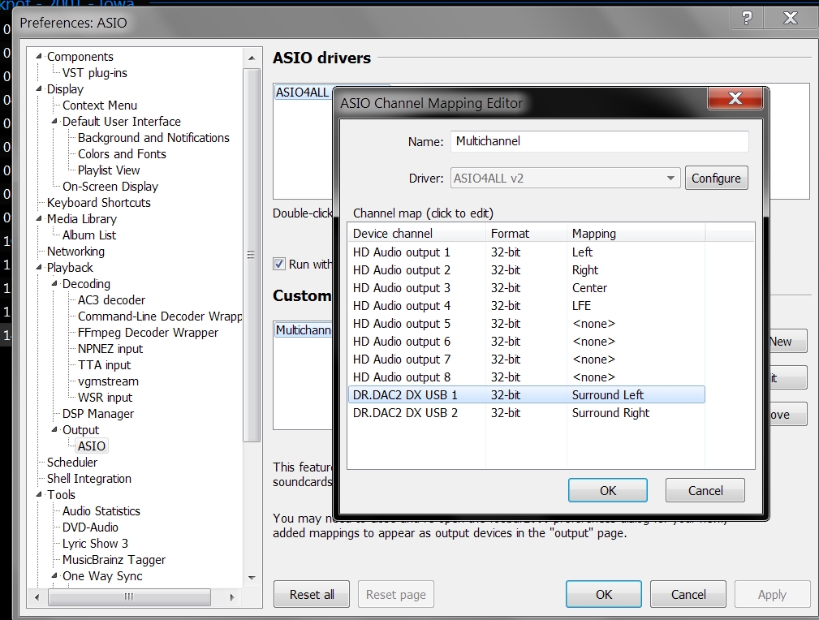Screen dimensions: 819x620
Task: Collapse the Tools tree node
Action: point(40,495)
